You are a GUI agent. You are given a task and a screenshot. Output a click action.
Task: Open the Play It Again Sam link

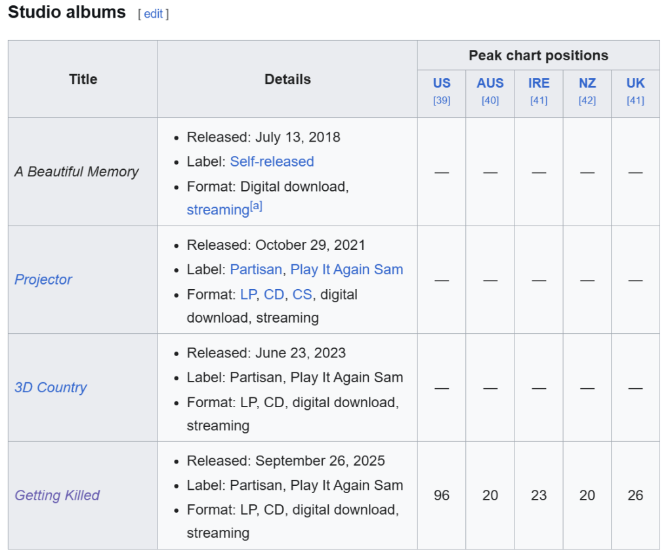click(x=346, y=269)
